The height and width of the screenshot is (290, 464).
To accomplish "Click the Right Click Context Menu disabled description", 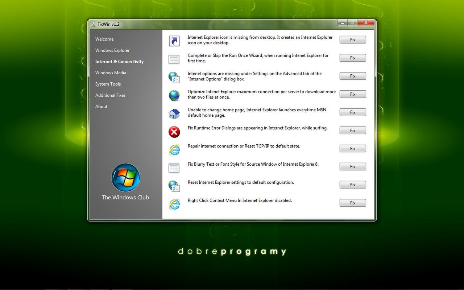I will tap(240, 200).
